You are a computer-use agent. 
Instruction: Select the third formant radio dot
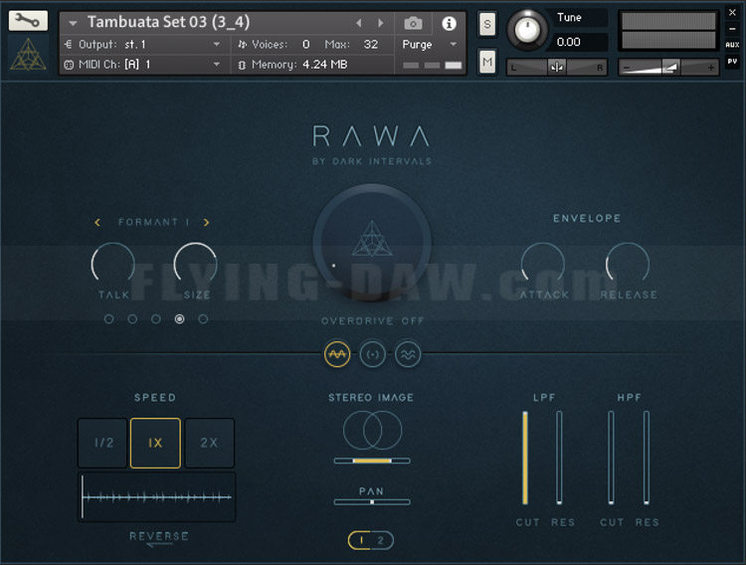coord(156,319)
